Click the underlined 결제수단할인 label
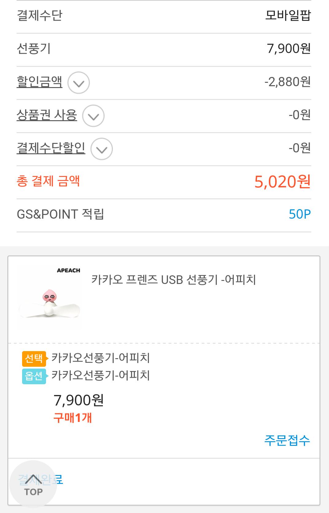The height and width of the screenshot is (513, 329). (51, 148)
